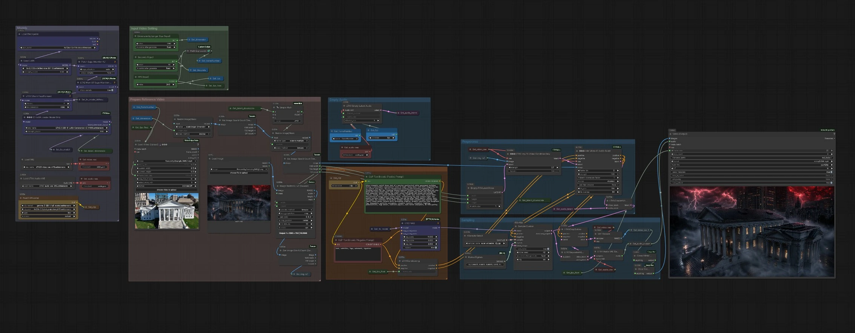Open ckpt_name dropdown in Load Checkpoint node
This screenshot has height=333, width=855.
pos(58,48)
